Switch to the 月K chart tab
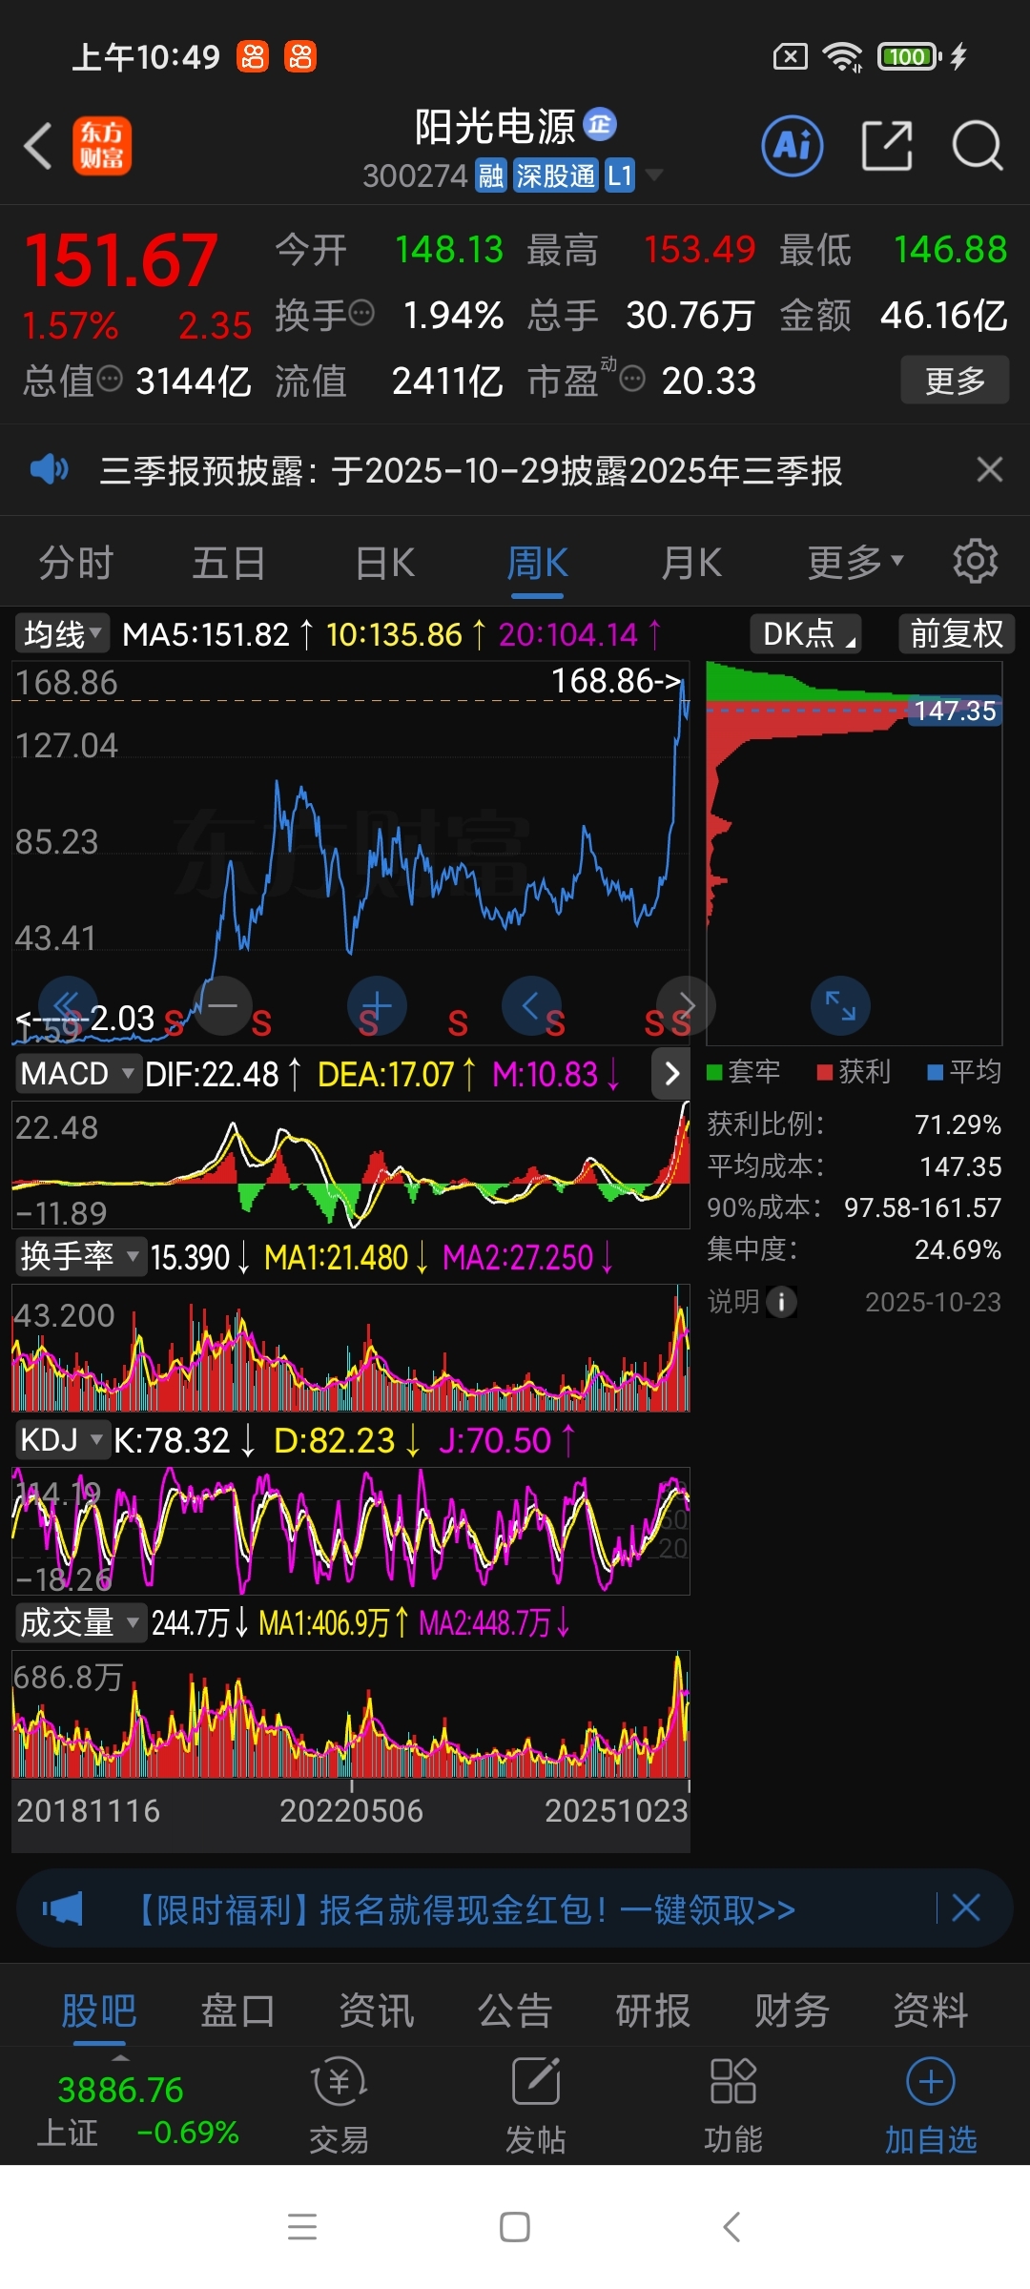 pyautogui.click(x=690, y=563)
